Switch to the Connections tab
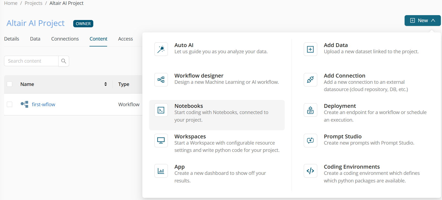Image resolution: width=442 pixels, height=200 pixels. point(65,39)
